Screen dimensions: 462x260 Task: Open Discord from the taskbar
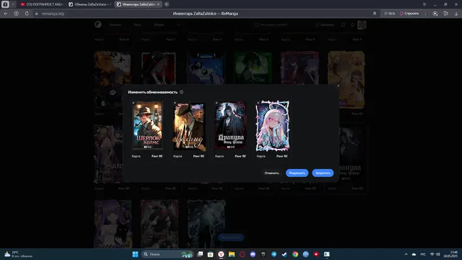coord(253,254)
